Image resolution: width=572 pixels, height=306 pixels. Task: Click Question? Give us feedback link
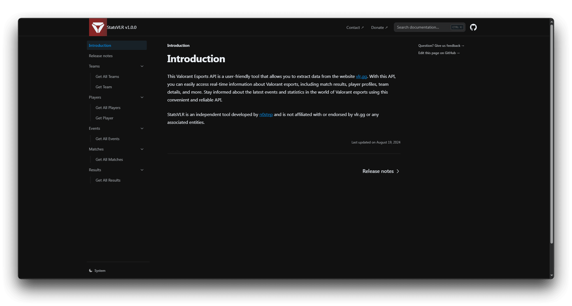pos(441,46)
